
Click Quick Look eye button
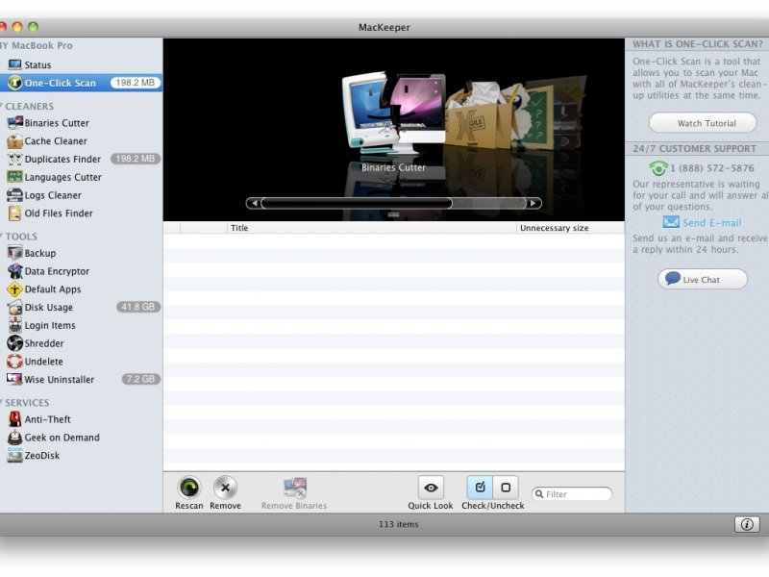pyautogui.click(x=431, y=488)
